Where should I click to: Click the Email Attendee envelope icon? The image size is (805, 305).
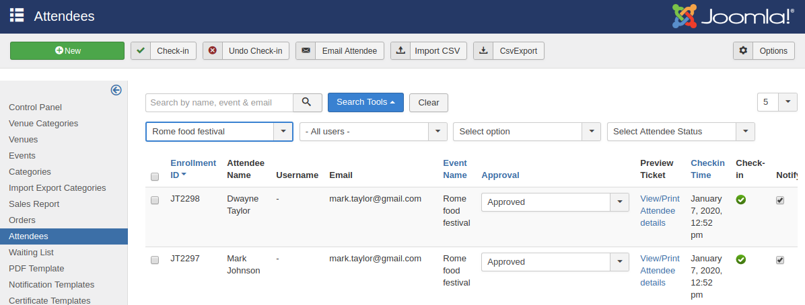[306, 51]
